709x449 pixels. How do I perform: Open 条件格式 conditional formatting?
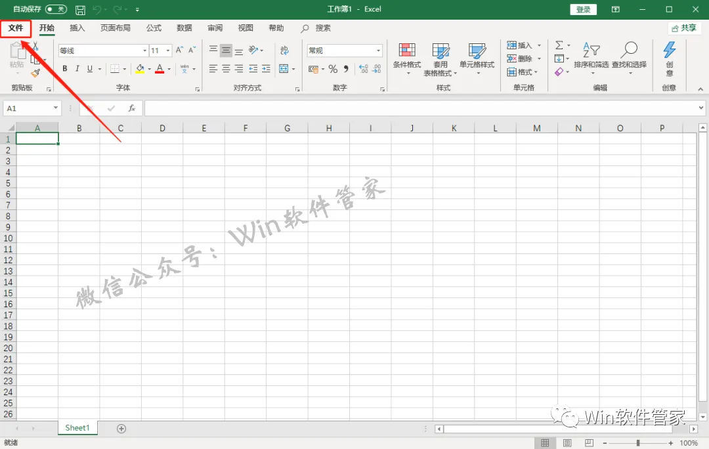tap(407, 59)
